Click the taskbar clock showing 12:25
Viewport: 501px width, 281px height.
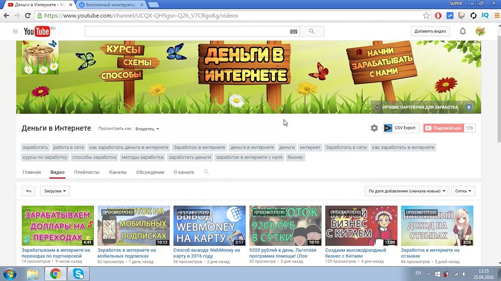tap(484, 271)
